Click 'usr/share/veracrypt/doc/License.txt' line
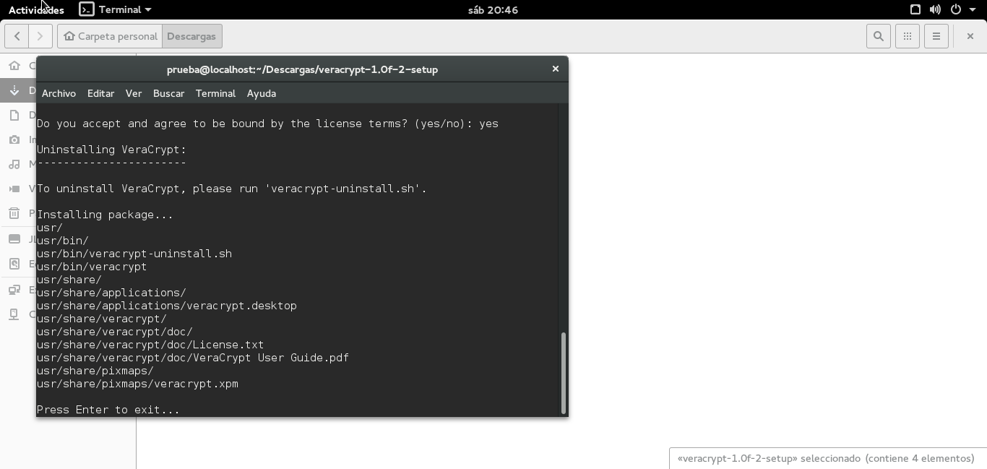 (150, 345)
